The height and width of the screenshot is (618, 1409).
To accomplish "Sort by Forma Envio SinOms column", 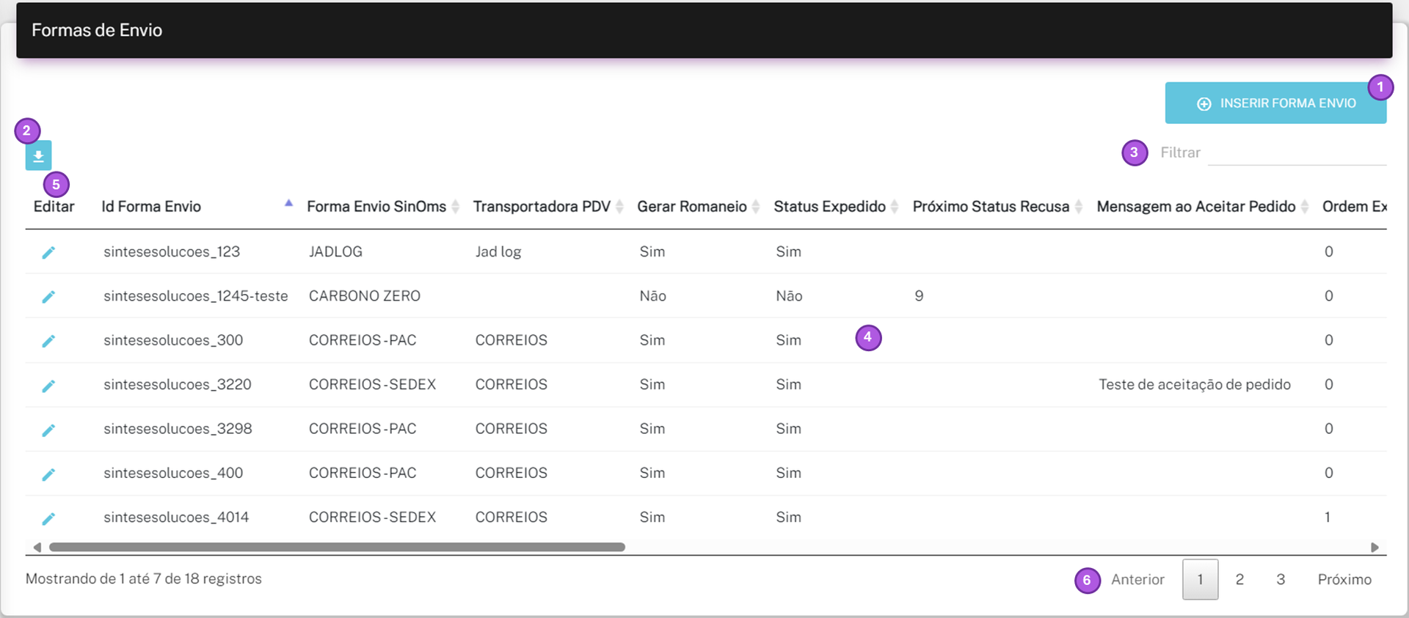I will [382, 207].
